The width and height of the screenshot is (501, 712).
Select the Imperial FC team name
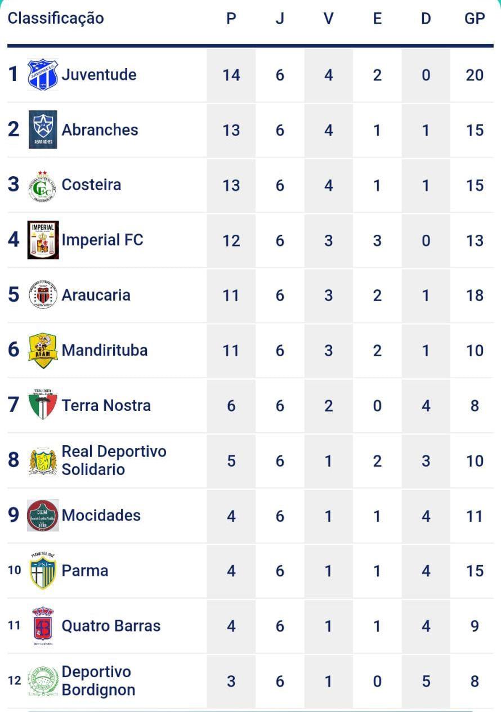point(102,240)
